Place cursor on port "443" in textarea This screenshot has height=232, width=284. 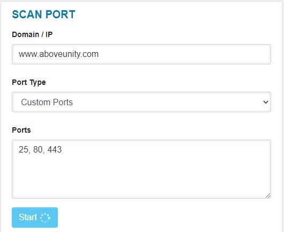(x=55, y=150)
